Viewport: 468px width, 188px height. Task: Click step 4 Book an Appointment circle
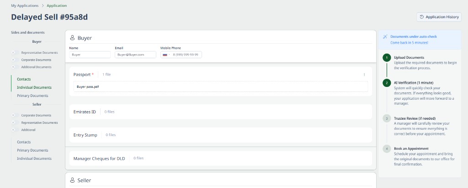(x=387, y=149)
